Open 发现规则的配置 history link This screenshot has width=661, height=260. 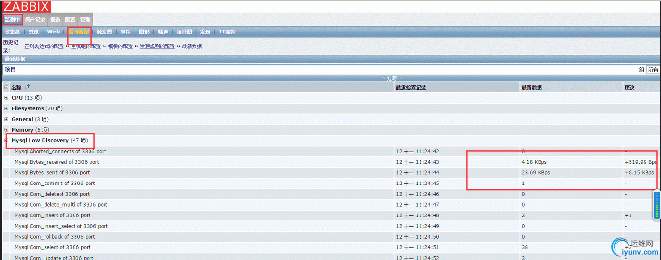(x=157, y=46)
